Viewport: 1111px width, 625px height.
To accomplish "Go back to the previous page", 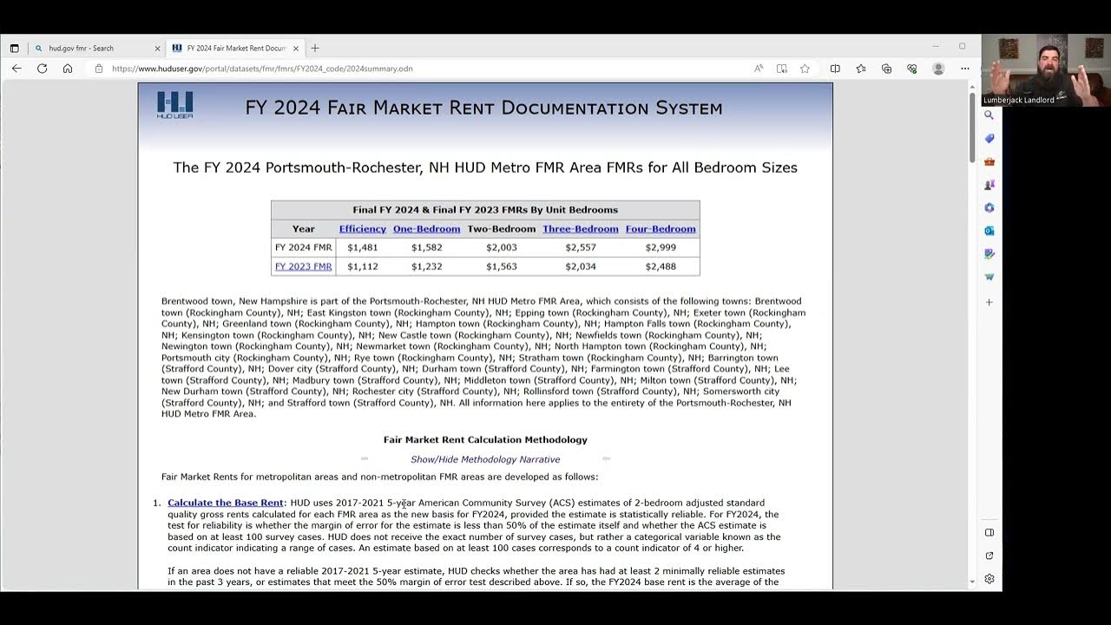I will coord(16,69).
